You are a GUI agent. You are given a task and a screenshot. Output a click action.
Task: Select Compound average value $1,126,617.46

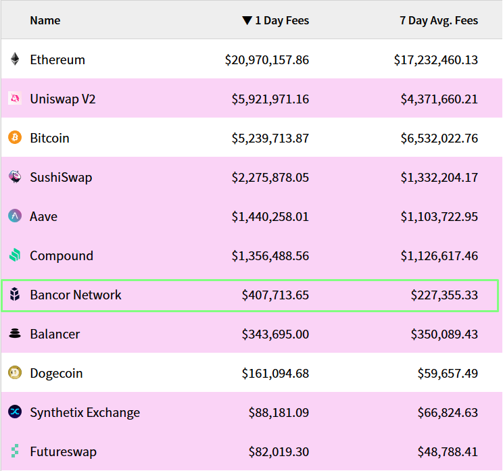[x=439, y=255]
